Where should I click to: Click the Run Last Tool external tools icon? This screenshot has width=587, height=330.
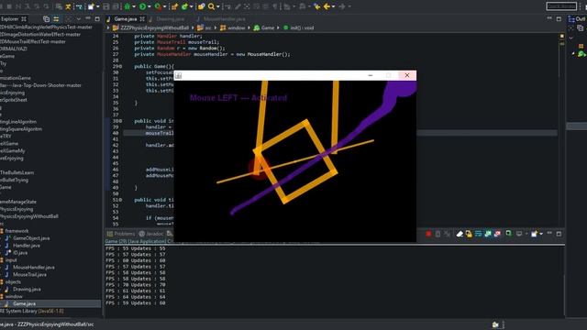[x=158, y=6]
